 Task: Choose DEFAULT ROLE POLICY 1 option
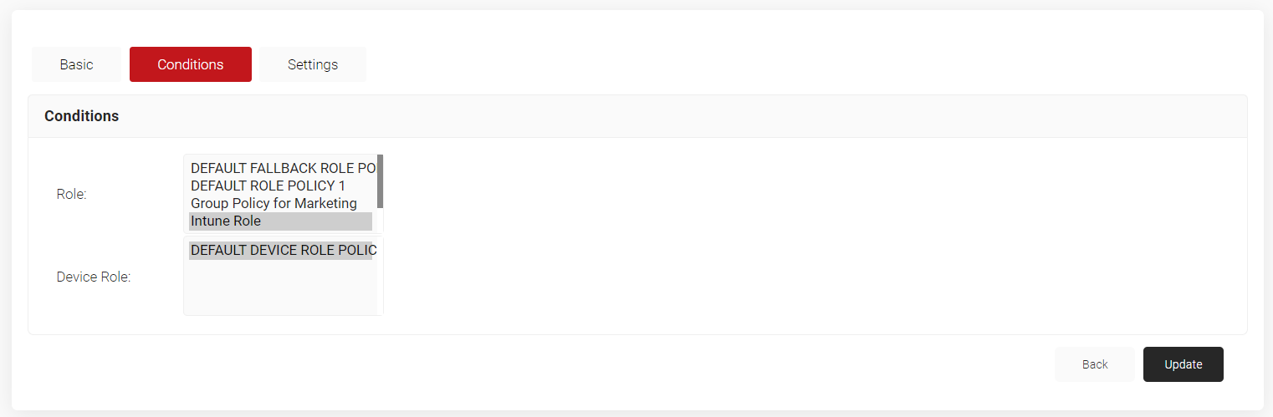[268, 186]
